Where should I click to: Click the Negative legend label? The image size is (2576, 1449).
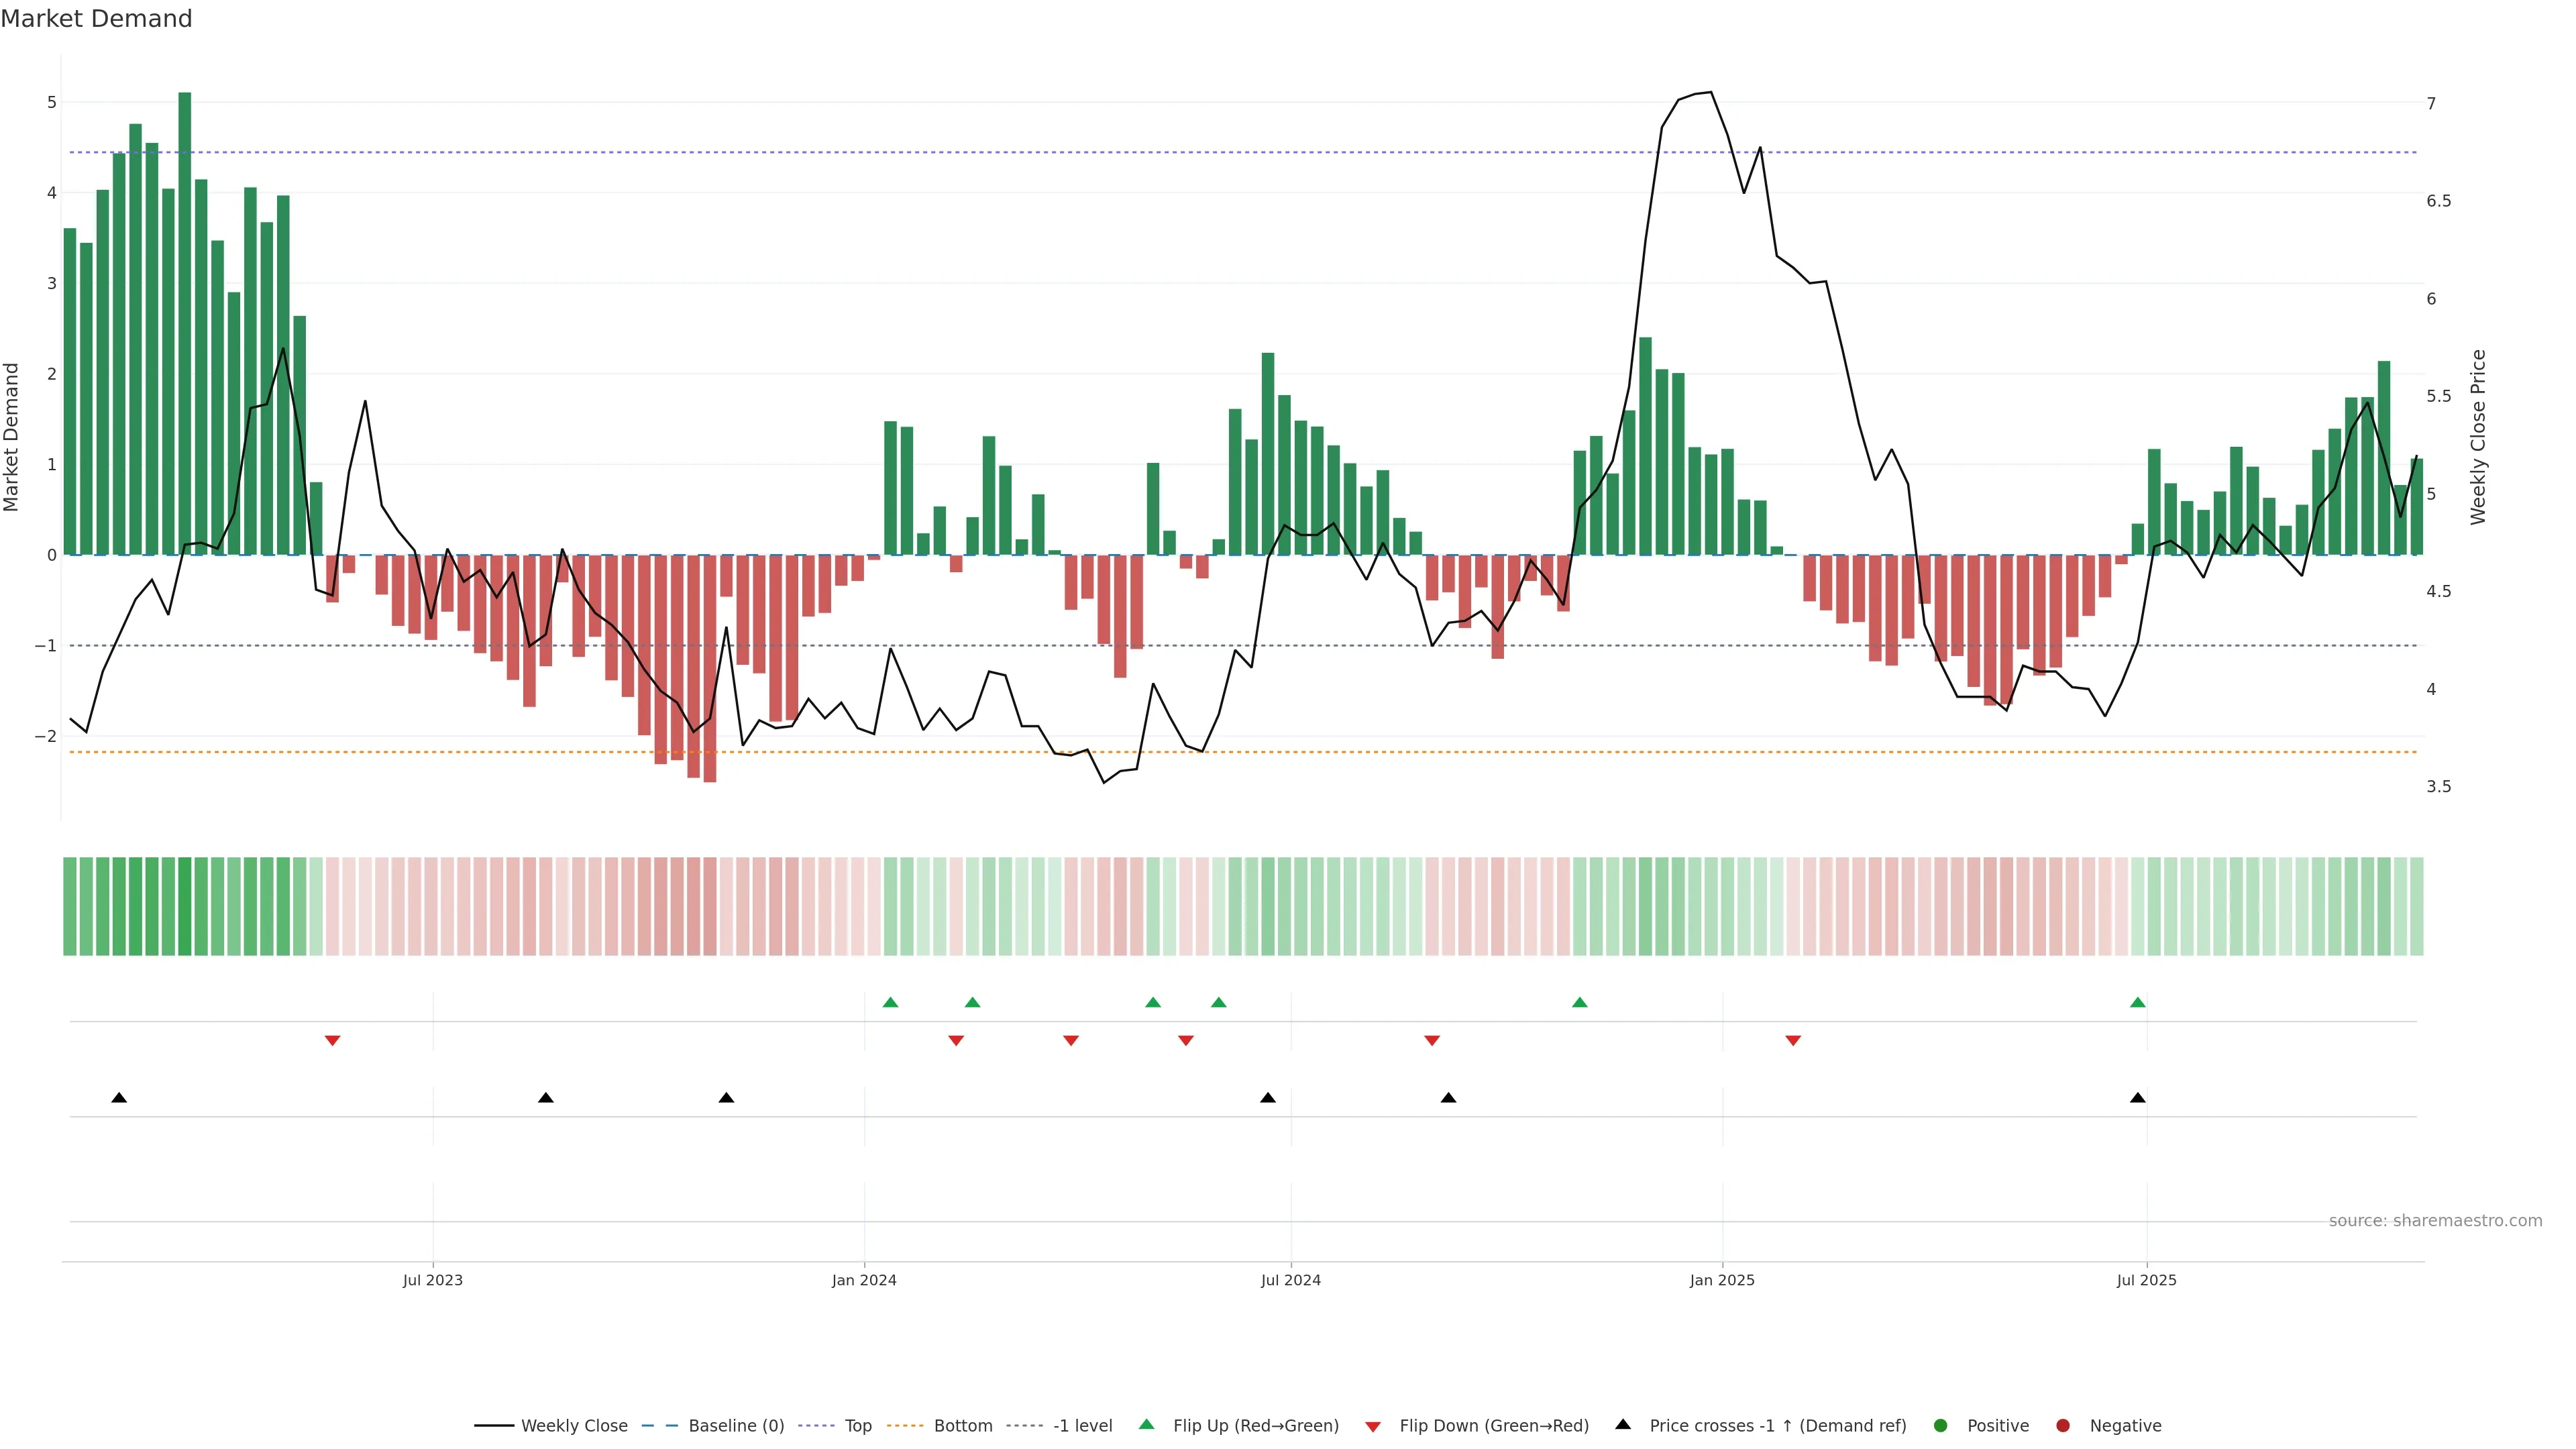click(2125, 1426)
